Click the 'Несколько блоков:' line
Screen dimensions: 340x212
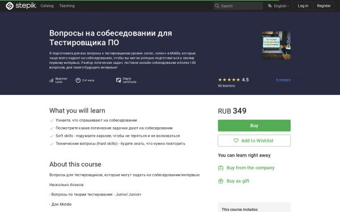click(x=66, y=185)
